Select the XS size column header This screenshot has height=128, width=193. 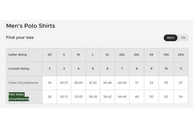[x=50, y=55]
